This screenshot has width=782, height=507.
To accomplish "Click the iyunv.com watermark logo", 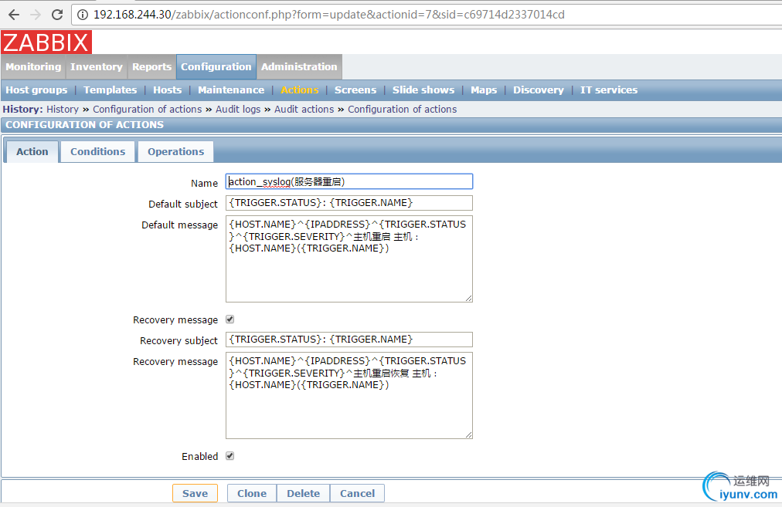I will (736, 486).
